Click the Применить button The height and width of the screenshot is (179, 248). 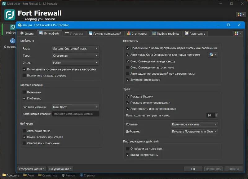coord(213,169)
